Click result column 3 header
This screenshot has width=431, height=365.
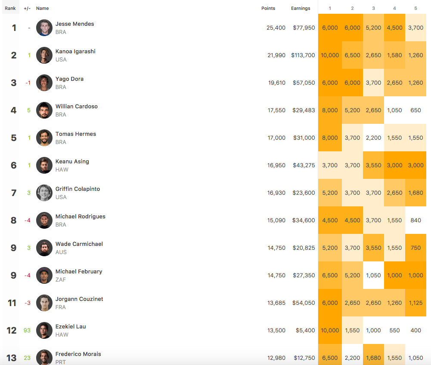coord(373,8)
